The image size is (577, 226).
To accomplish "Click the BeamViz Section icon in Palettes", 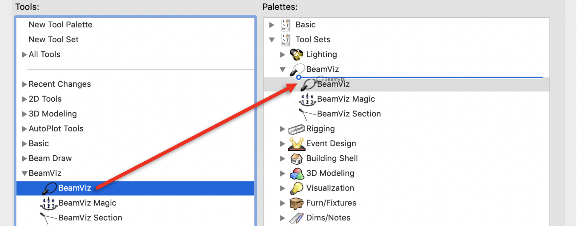I will [307, 114].
